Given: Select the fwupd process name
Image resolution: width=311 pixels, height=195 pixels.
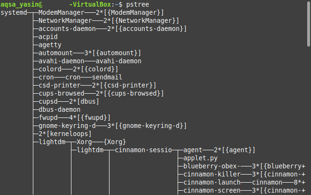Looking at the screenshot, I should pyautogui.click(x=48, y=117).
